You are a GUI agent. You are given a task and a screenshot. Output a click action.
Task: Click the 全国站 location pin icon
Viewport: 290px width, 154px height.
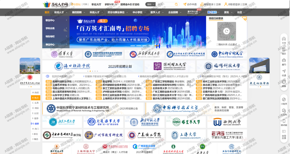point(72,4)
